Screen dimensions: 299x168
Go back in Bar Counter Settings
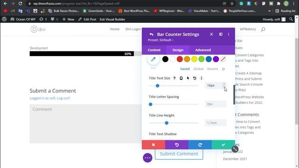pyautogui.click(x=151, y=34)
